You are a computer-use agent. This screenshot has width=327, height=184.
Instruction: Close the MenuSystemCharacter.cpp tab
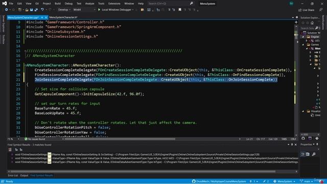[x=46, y=17]
